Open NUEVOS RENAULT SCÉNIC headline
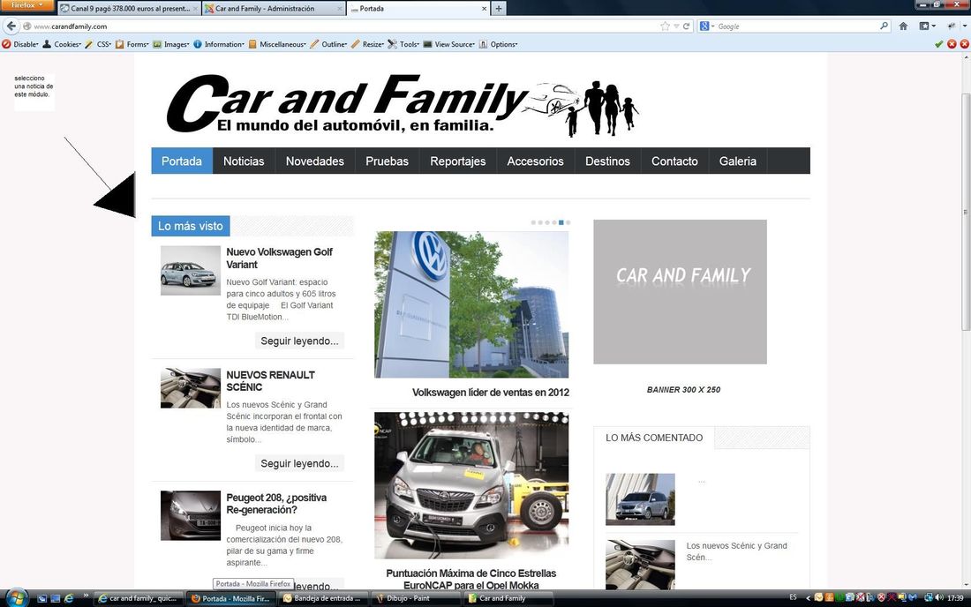This screenshot has width=971, height=607. pyautogui.click(x=270, y=380)
